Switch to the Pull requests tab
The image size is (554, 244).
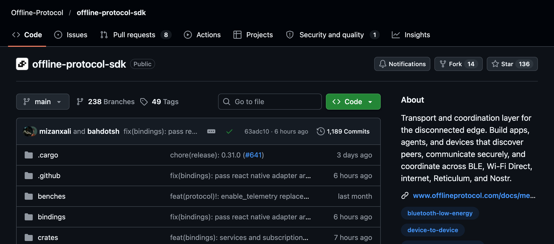click(136, 35)
